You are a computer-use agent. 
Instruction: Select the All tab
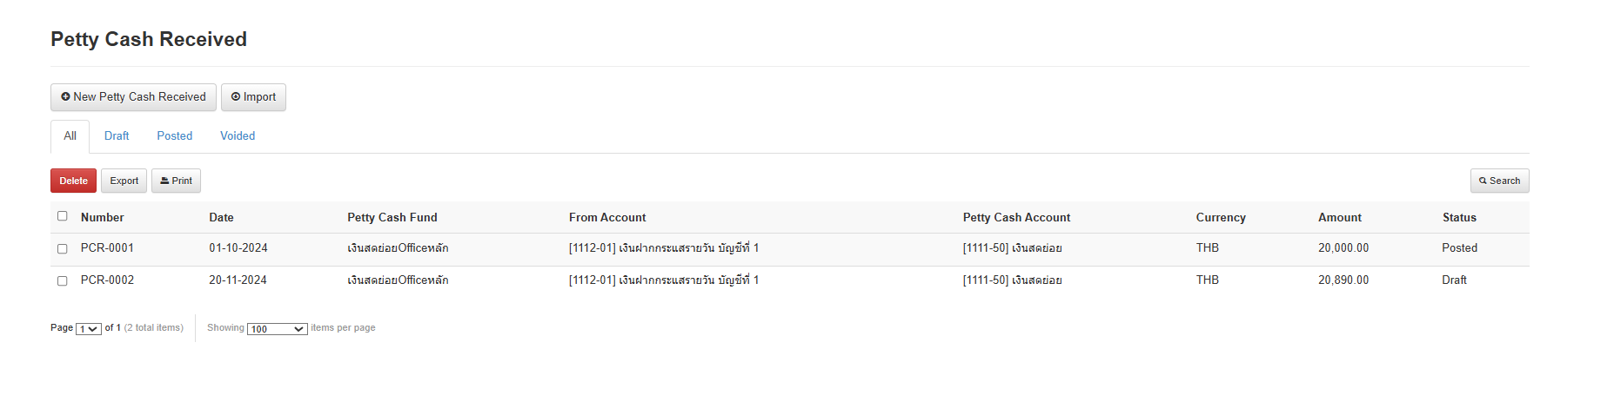[x=70, y=136]
